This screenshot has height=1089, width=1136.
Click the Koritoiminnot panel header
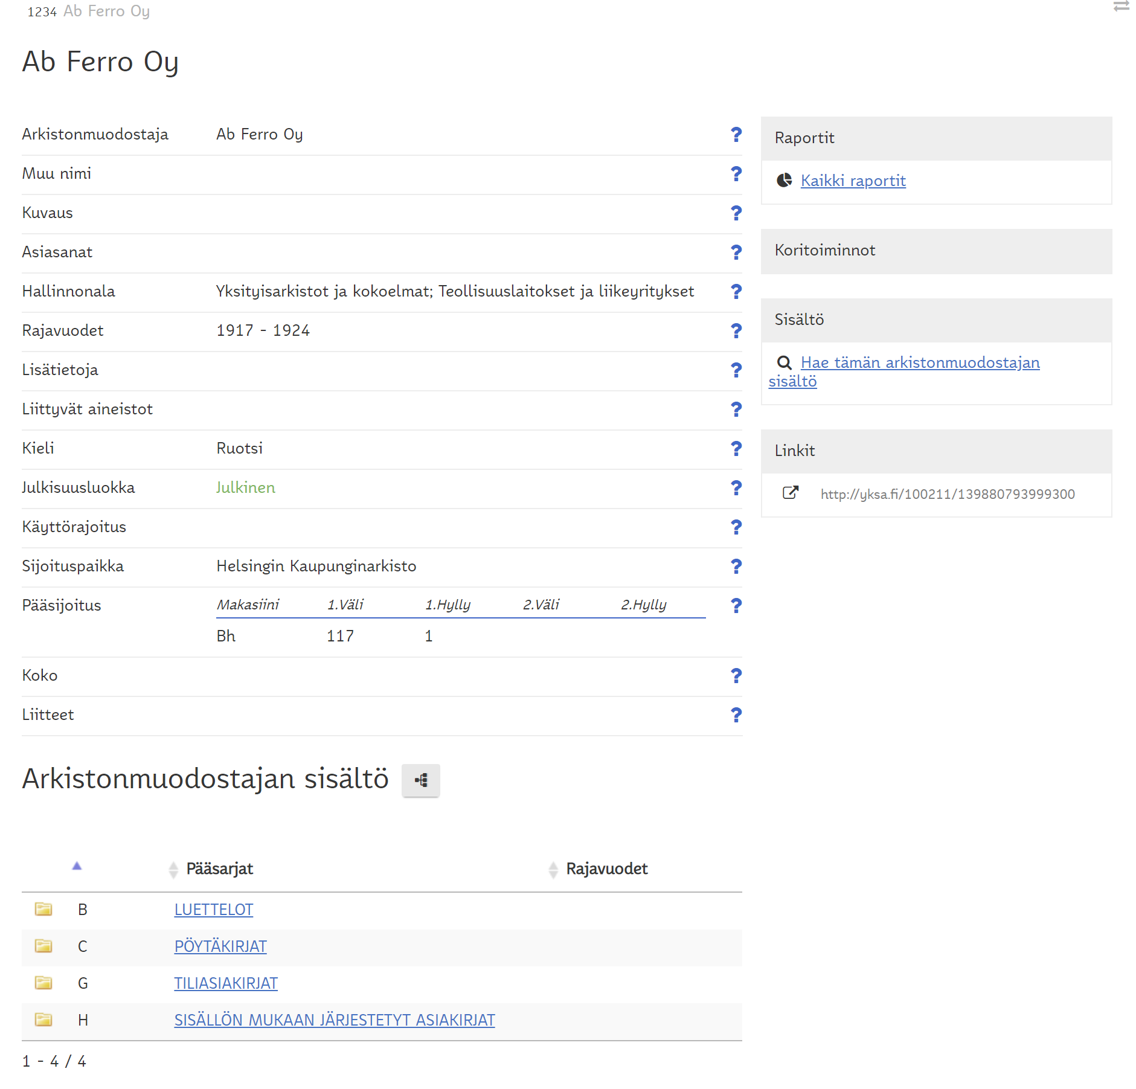[935, 251]
